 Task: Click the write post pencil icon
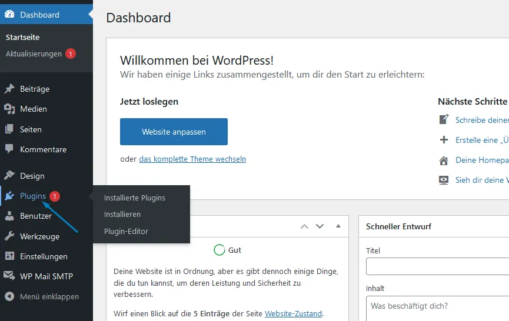[444, 119]
